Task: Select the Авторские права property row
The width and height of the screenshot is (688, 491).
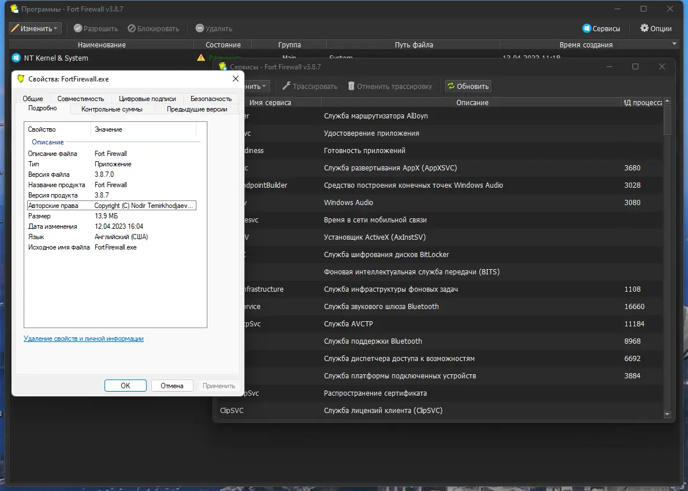Action: click(111, 206)
